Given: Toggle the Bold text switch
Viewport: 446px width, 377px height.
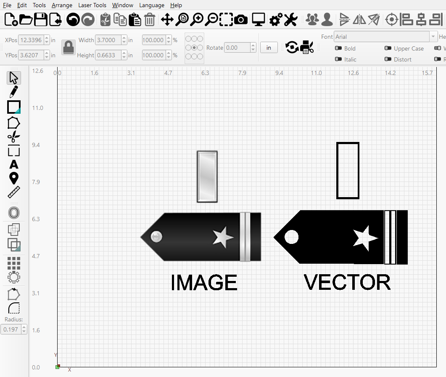Looking at the screenshot, I should click(338, 48).
